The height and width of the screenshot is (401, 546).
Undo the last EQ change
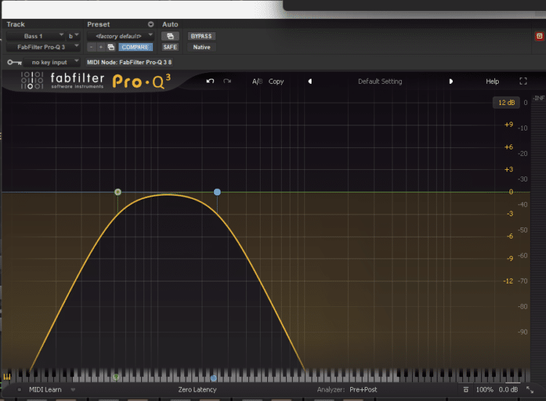(210, 81)
